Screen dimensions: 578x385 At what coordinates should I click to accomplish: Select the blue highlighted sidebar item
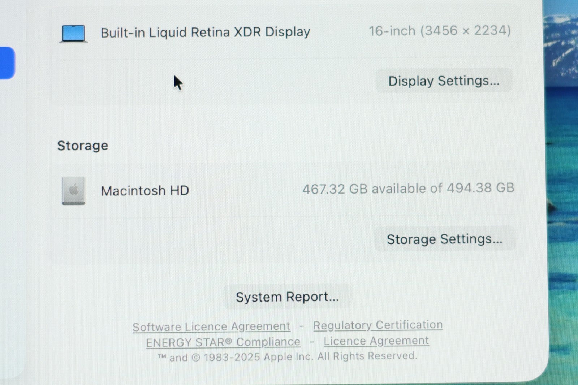pyautogui.click(x=7, y=63)
